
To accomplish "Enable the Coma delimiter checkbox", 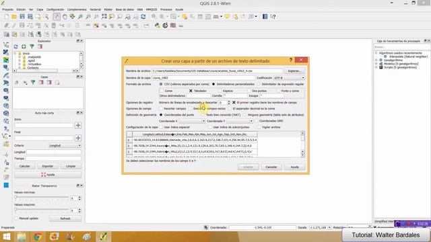I will point(162,91).
